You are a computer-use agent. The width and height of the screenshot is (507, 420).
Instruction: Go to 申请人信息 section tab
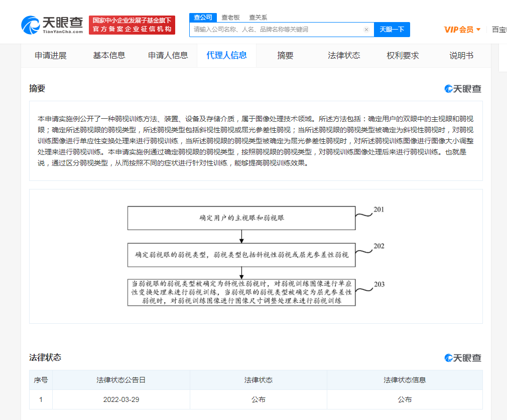(x=168, y=56)
